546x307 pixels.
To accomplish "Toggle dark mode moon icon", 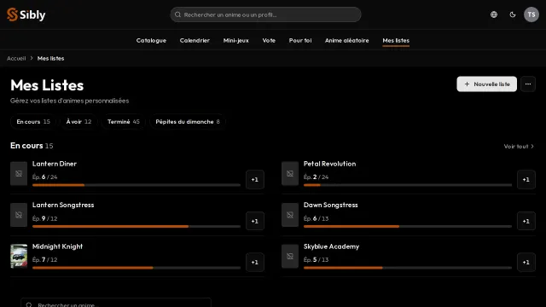I will [x=513, y=14].
